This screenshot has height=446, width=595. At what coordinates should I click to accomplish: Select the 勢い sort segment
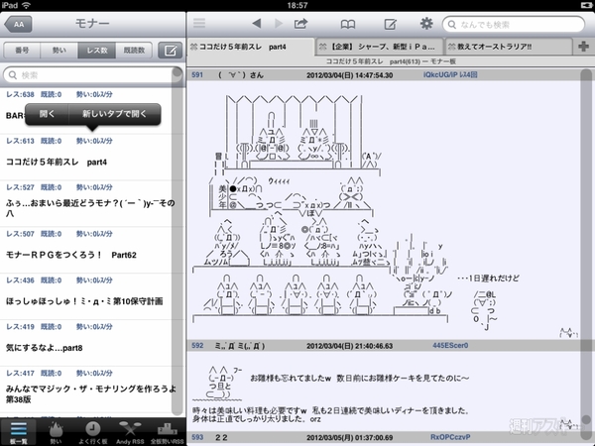pyautogui.click(x=59, y=51)
